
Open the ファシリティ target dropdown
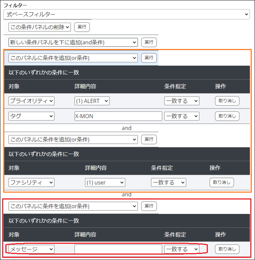tap(31, 183)
